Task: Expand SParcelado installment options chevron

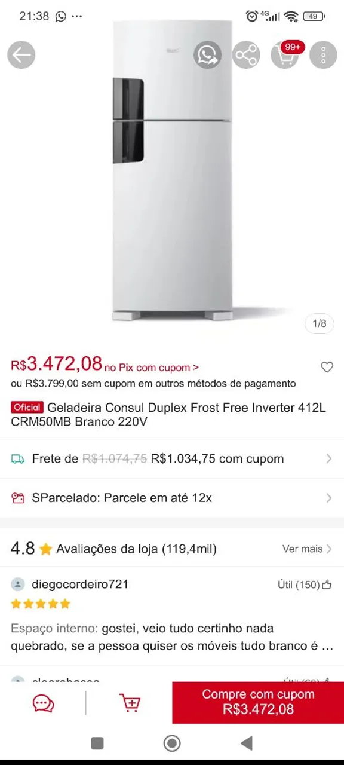Action: [x=328, y=498]
